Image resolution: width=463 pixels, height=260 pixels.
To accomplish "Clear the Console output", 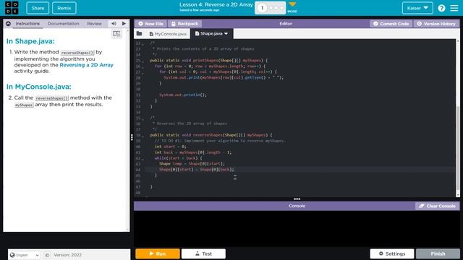I will [437, 206].
